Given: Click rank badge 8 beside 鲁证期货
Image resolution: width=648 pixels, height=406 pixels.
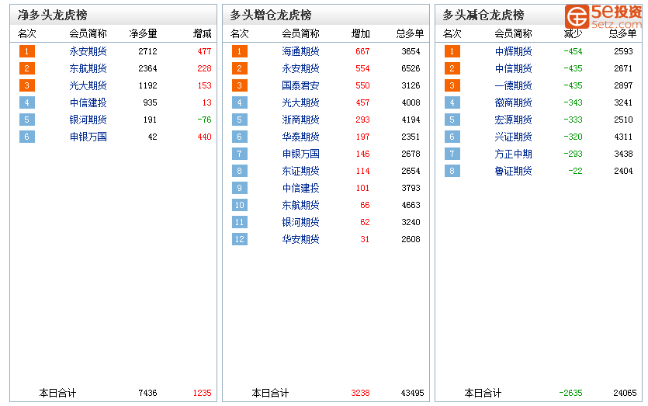Looking at the screenshot, I should (452, 171).
